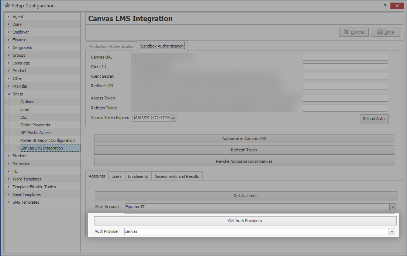Select Power BI Report Configuration item
The image size is (407, 256).
point(47,140)
